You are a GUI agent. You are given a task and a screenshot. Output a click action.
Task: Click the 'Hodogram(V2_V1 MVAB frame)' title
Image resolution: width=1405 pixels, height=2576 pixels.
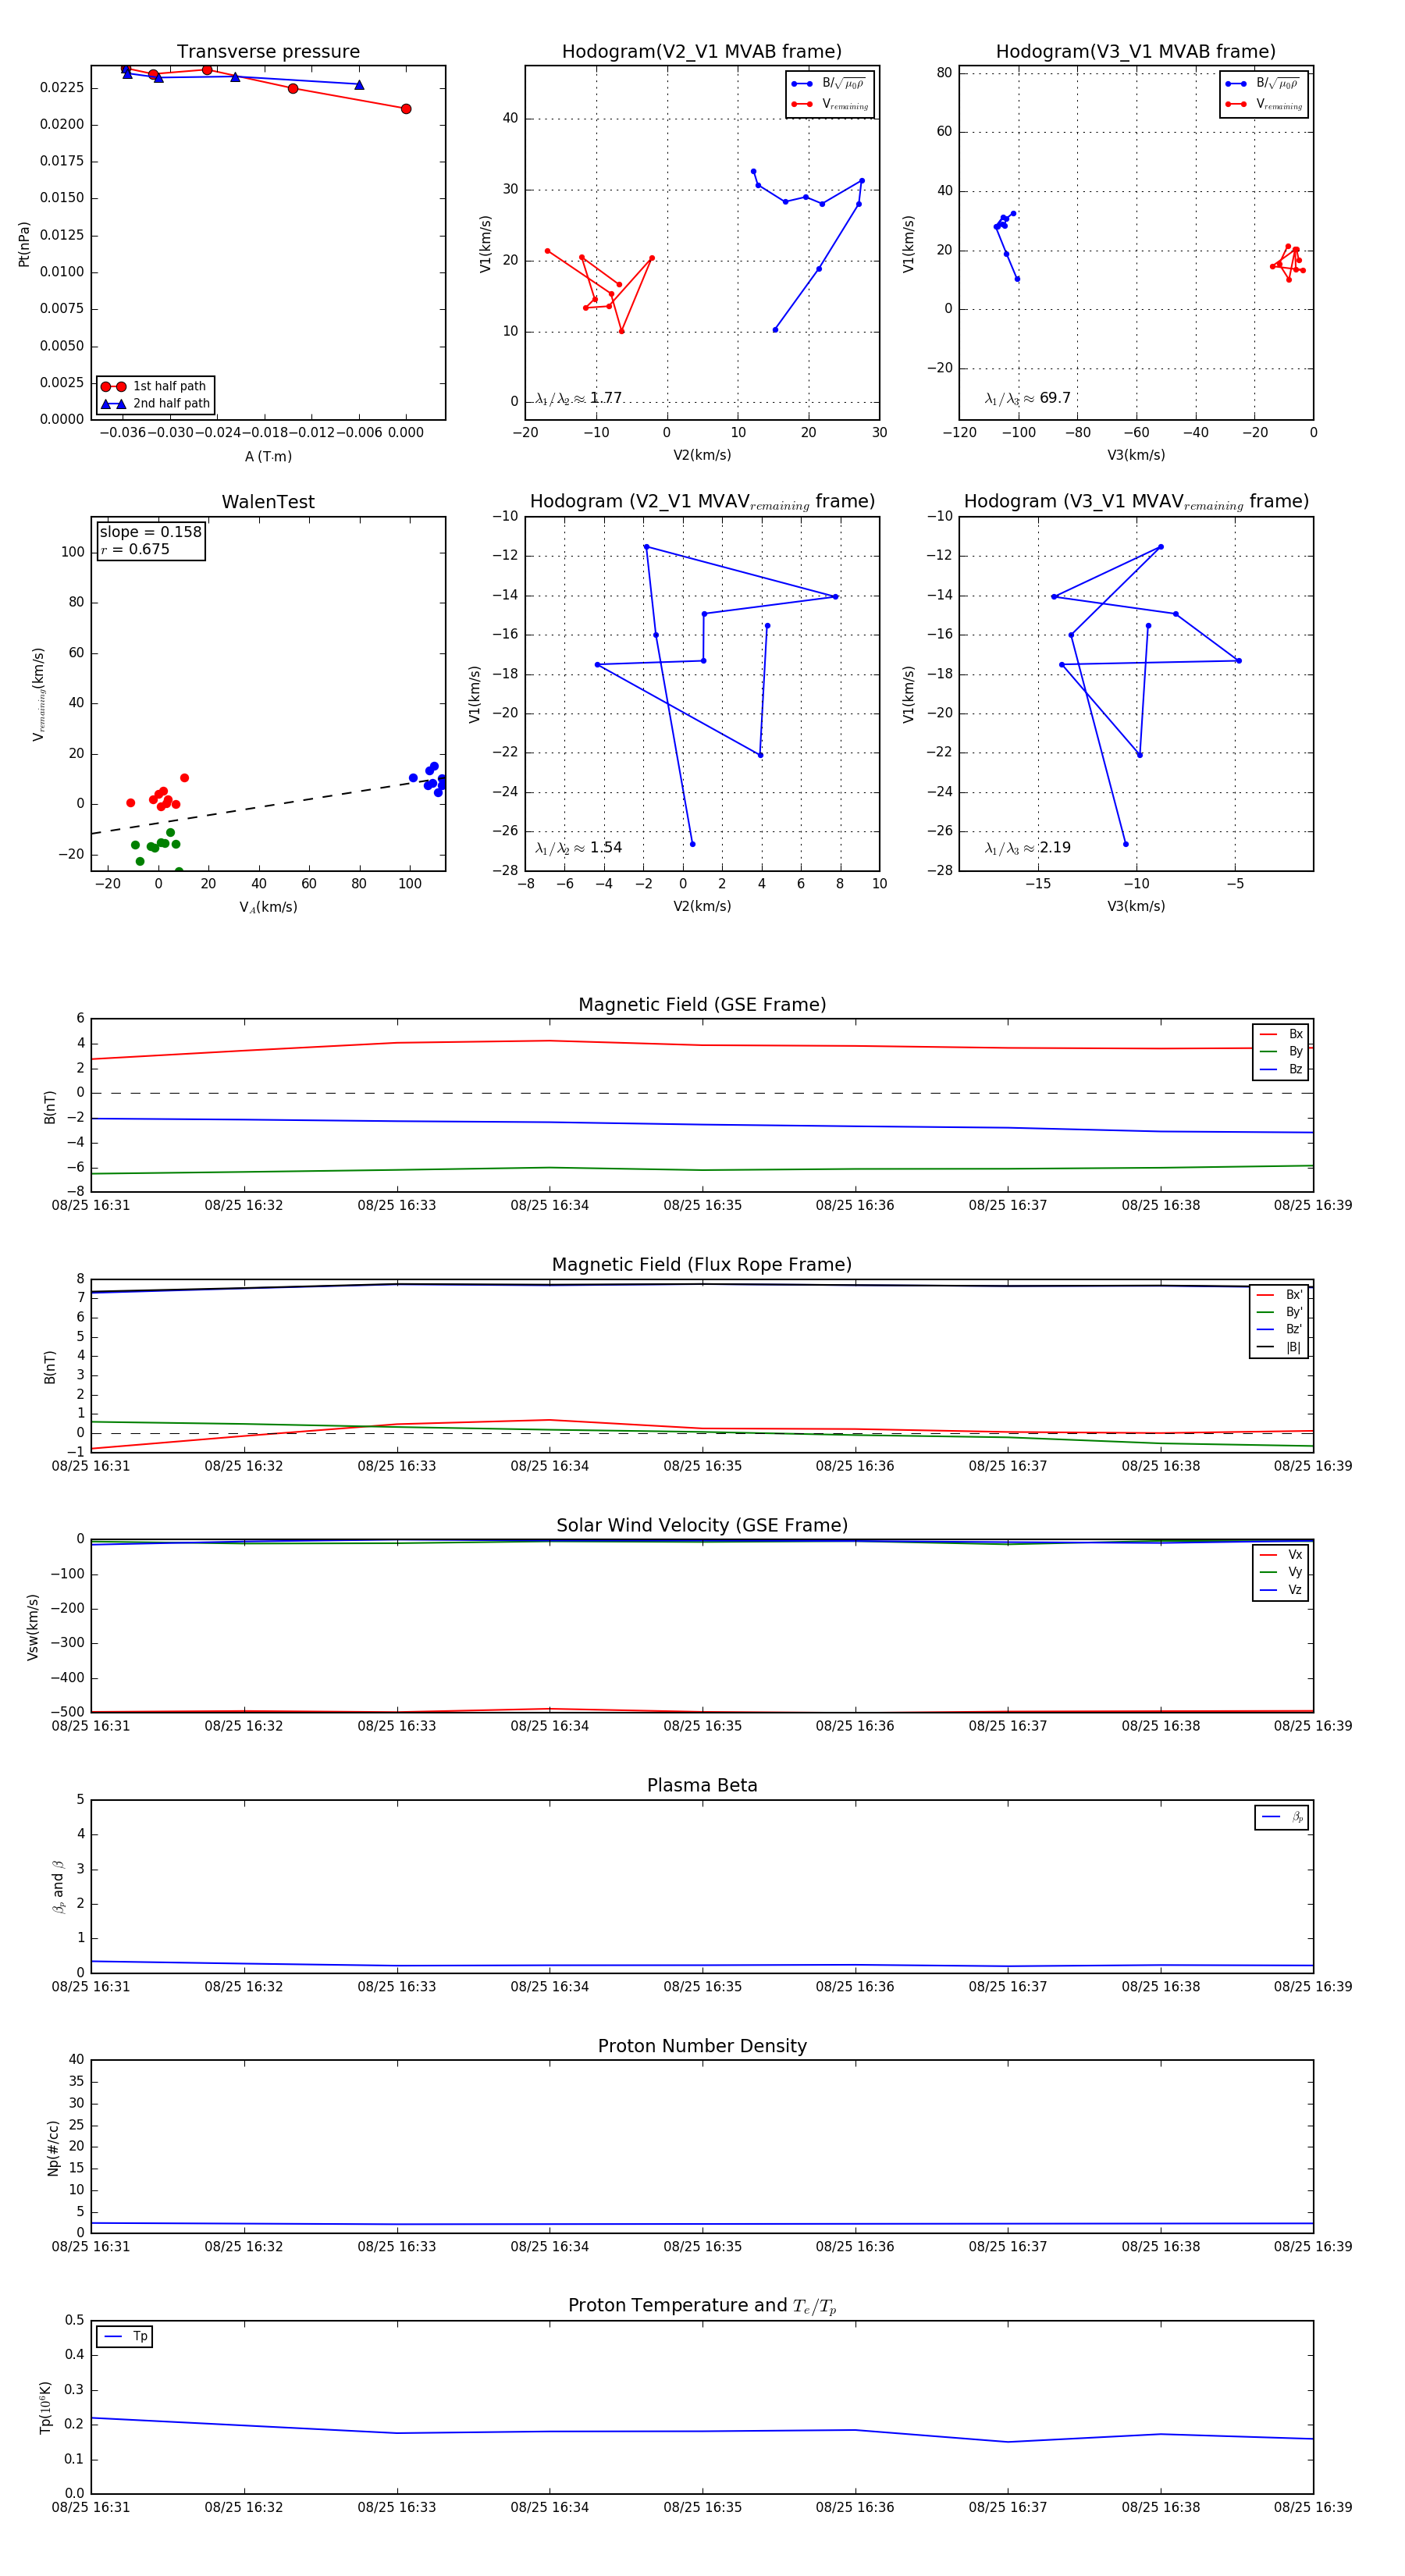coord(702,52)
